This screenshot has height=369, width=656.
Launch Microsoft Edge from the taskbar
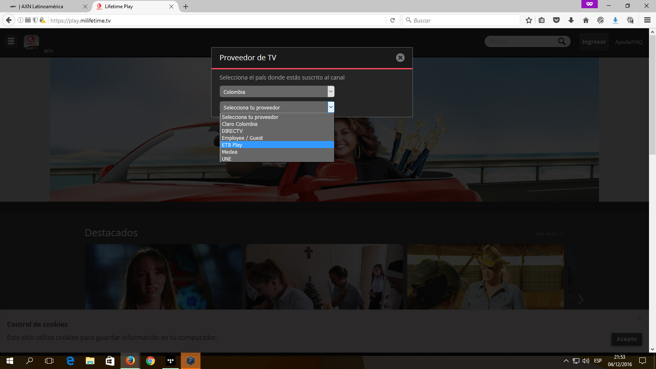70,361
